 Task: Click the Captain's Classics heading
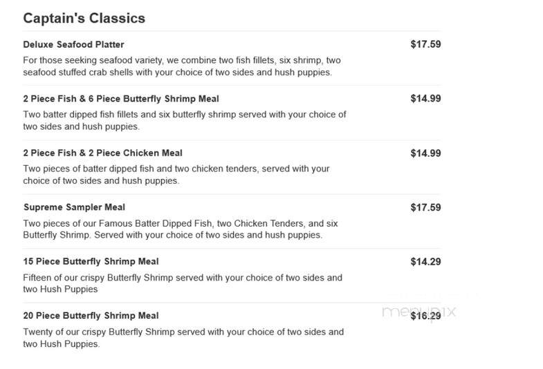(x=84, y=19)
